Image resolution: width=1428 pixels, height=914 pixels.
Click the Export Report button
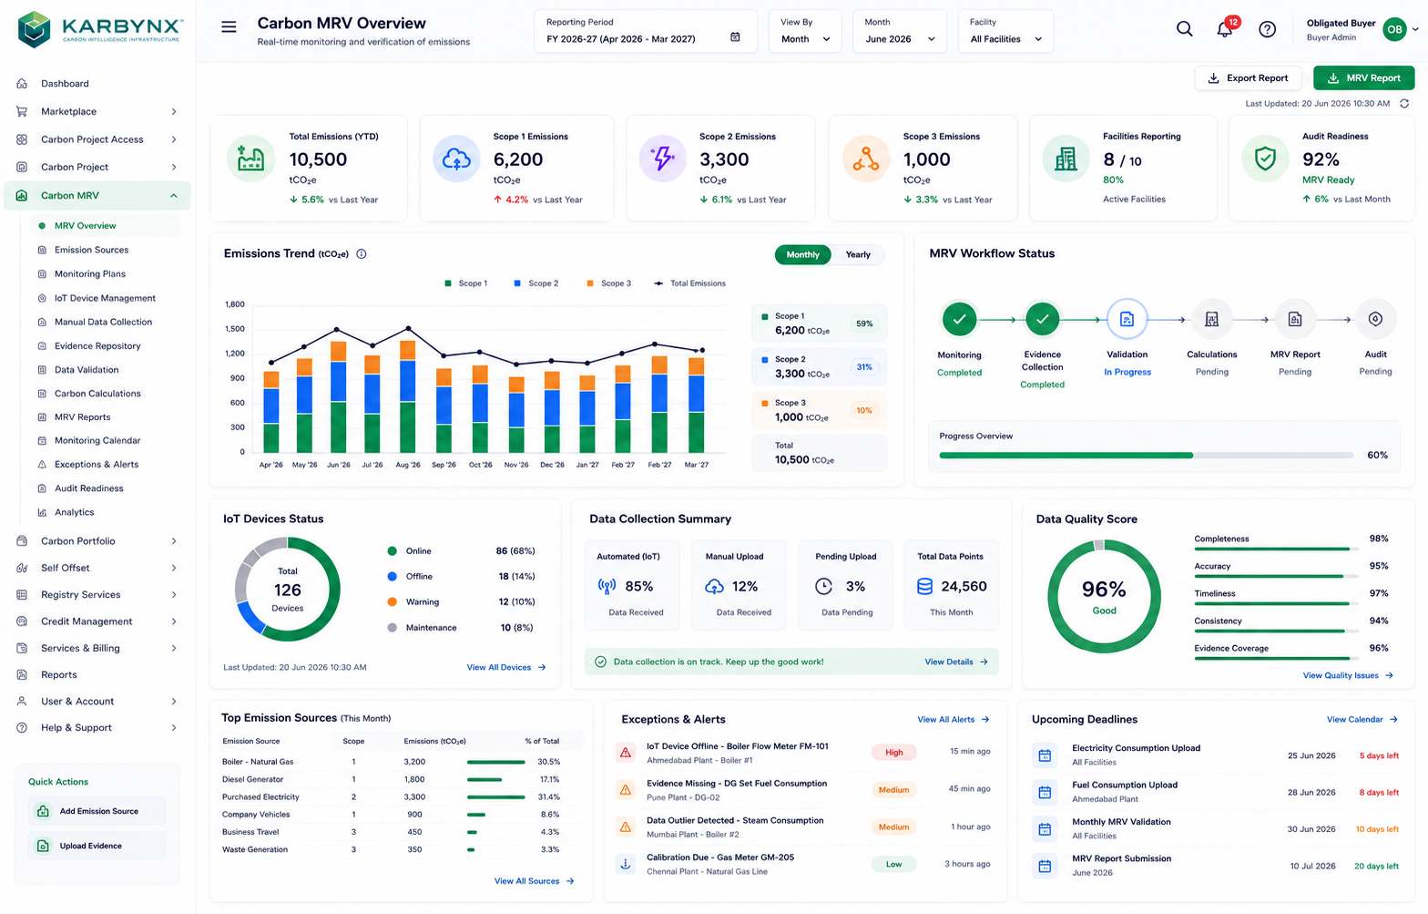pyautogui.click(x=1248, y=78)
